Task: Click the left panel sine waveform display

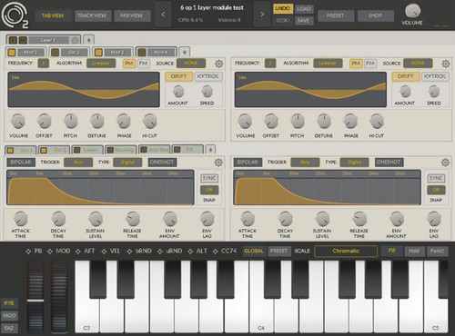Action: pyautogui.click(x=84, y=90)
